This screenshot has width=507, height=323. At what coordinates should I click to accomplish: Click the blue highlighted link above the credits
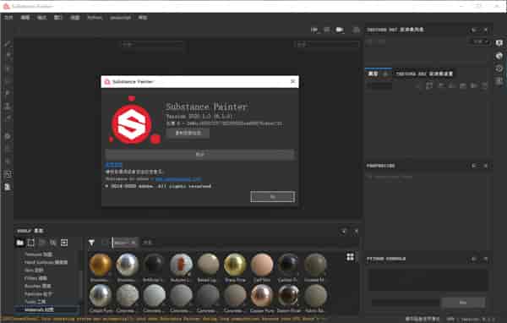pyautogui.click(x=114, y=165)
